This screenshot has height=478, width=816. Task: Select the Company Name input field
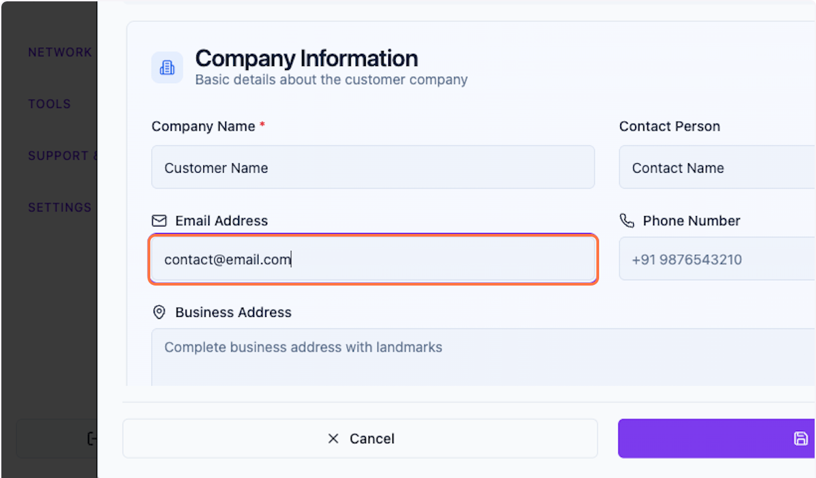coord(373,167)
